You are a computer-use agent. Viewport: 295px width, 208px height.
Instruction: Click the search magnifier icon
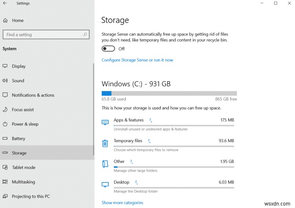85,35
